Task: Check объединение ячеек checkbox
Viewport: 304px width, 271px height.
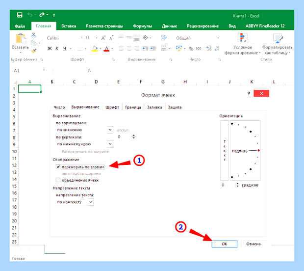Action: [x=58, y=180]
